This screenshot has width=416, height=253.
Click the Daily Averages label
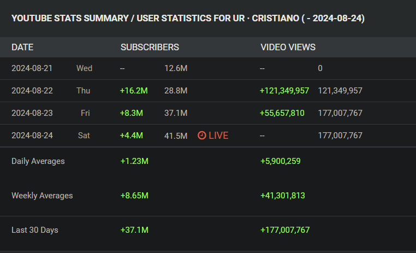(38, 161)
